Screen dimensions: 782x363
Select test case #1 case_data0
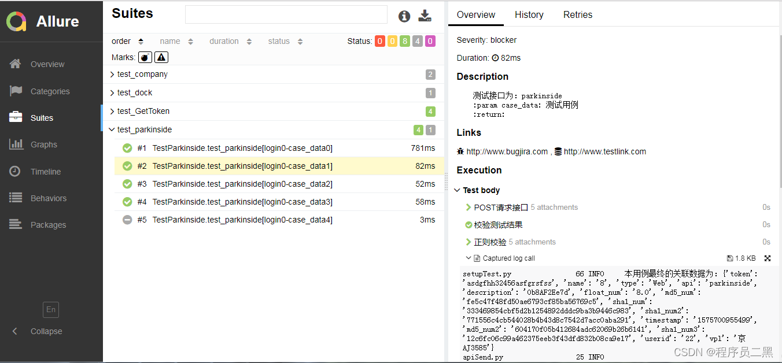[279, 148]
